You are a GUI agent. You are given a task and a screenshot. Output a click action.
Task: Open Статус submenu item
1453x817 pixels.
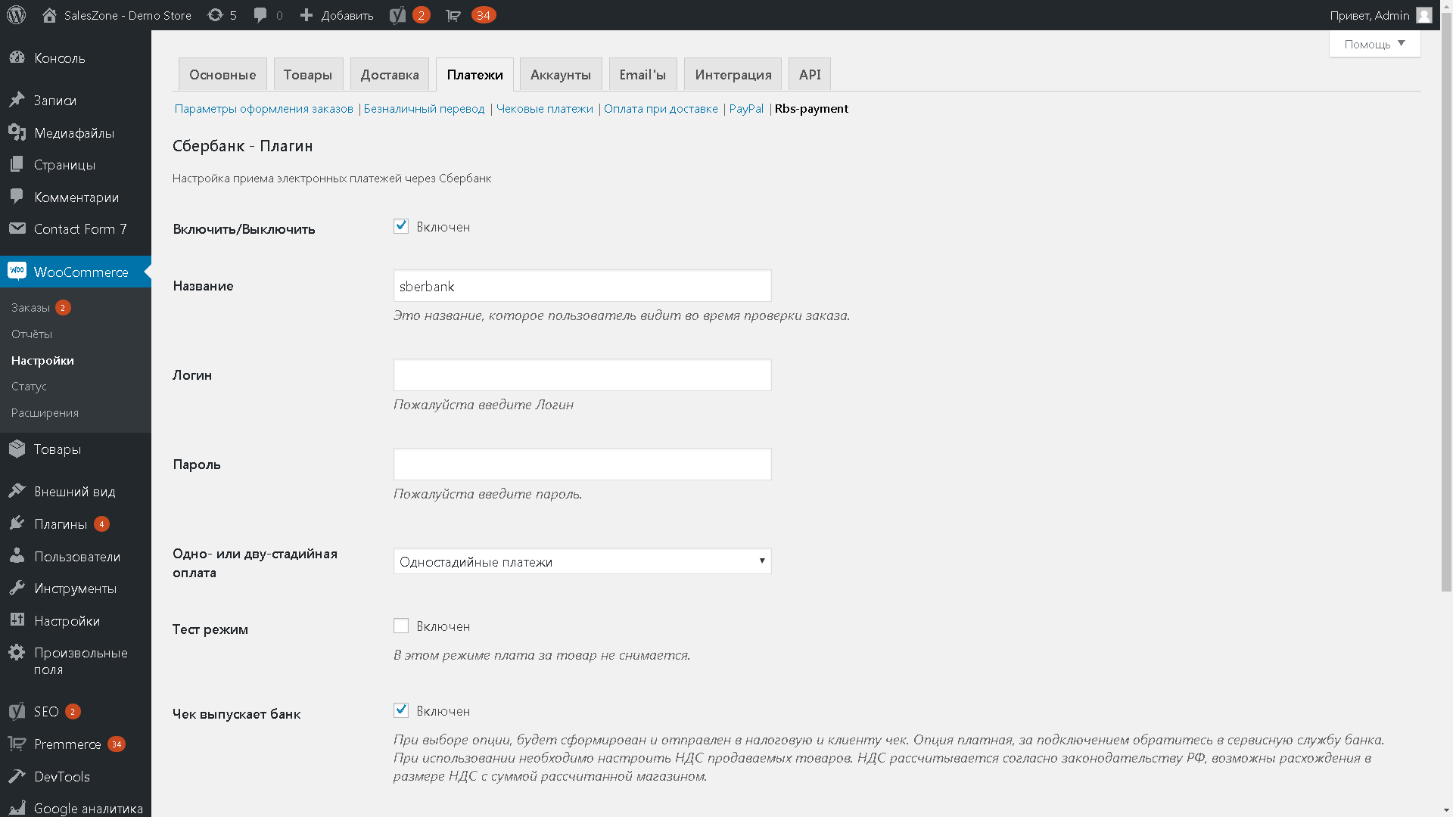point(29,386)
